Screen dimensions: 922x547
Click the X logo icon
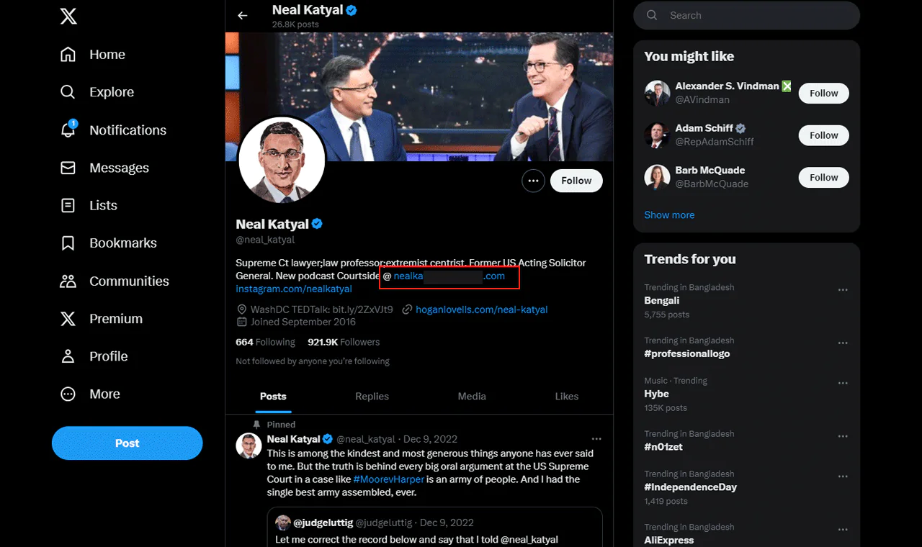[68, 16]
